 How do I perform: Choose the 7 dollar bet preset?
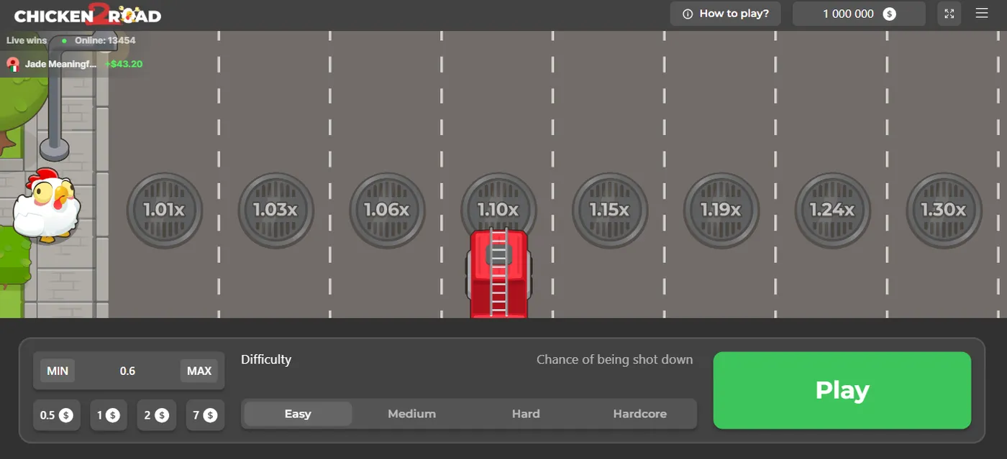[205, 415]
